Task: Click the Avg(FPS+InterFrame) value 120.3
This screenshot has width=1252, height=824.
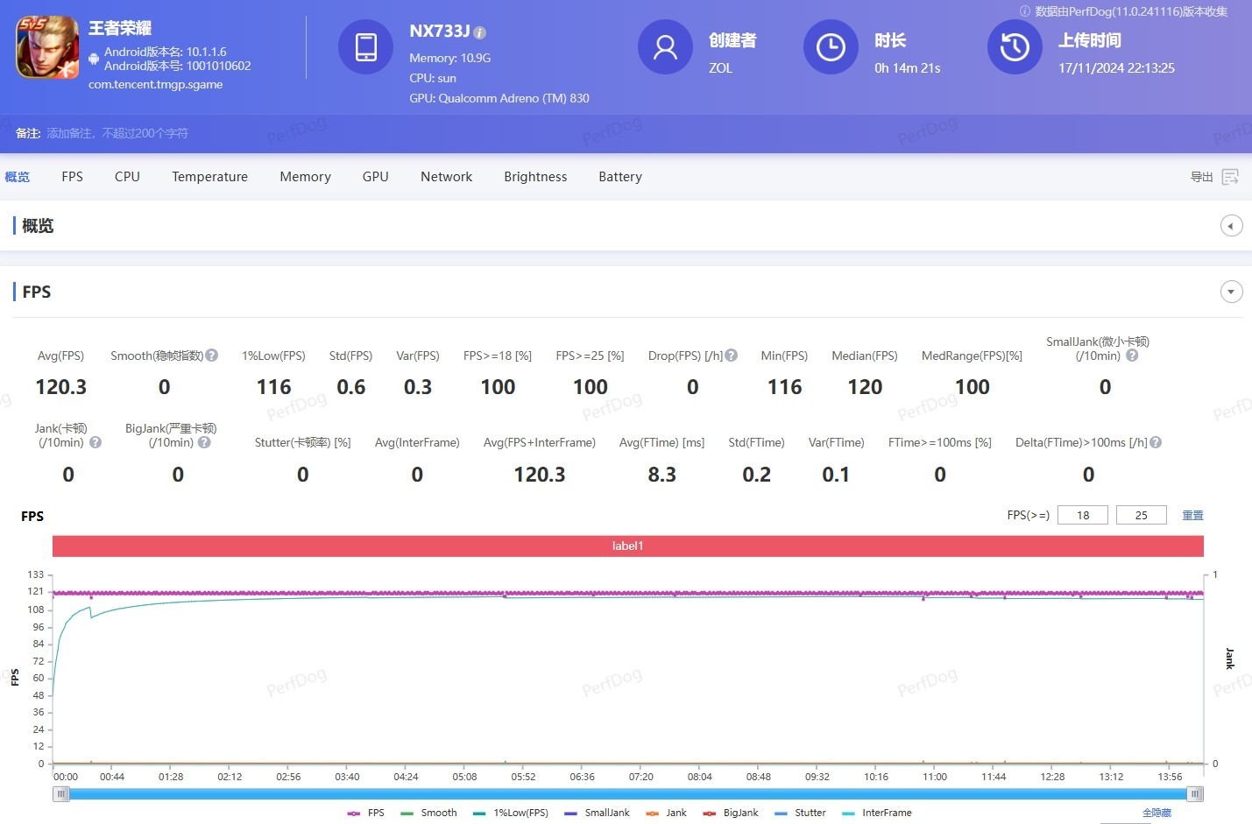Action: (540, 475)
